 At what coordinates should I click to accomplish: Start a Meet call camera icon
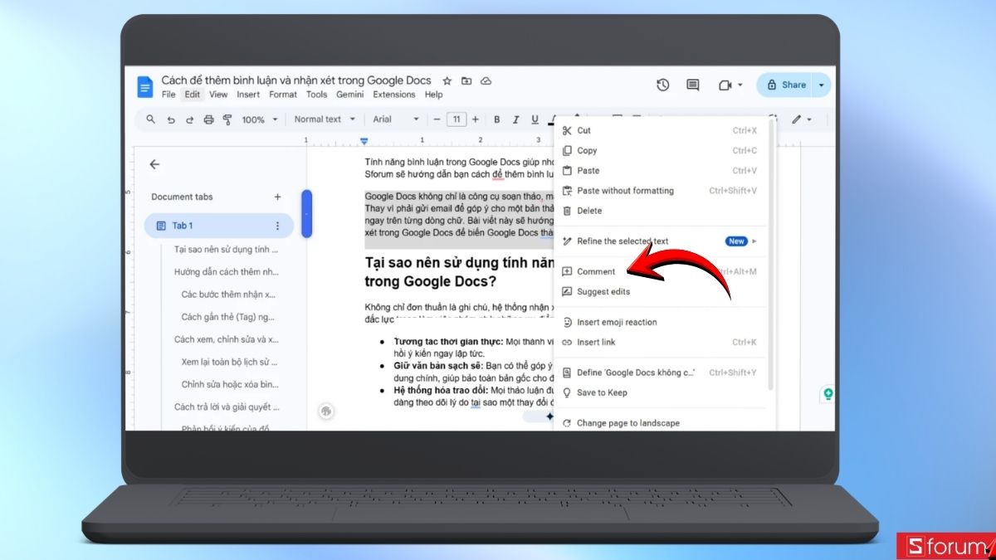tap(725, 85)
